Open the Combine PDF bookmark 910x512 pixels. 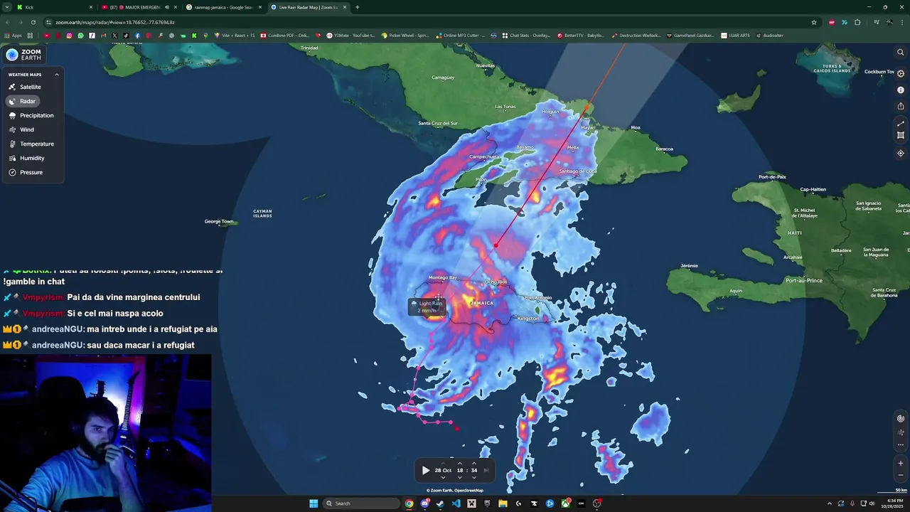point(284,36)
